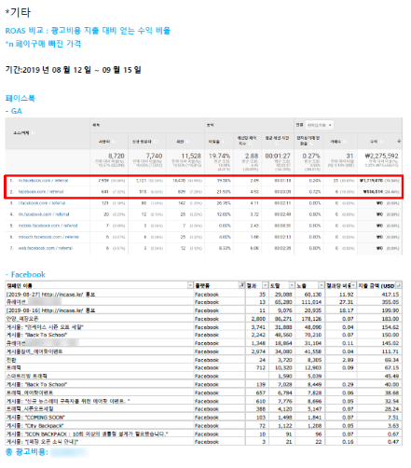Image resolution: width=411 pixels, height=468 pixels.
Task: Select the [2019-08-27] http://incase.kr/ 홍보 campaign cell
Action: (x=100, y=295)
